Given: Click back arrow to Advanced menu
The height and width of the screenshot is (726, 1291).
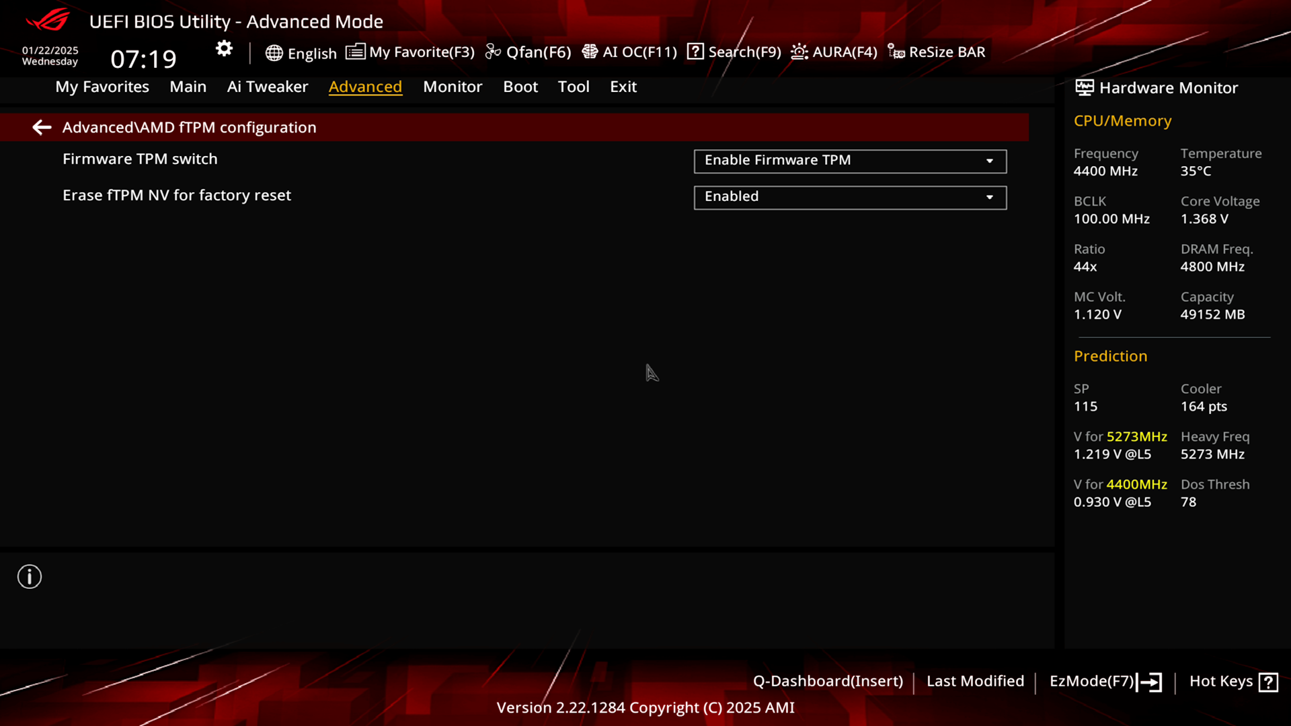Looking at the screenshot, I should (42, 127).
